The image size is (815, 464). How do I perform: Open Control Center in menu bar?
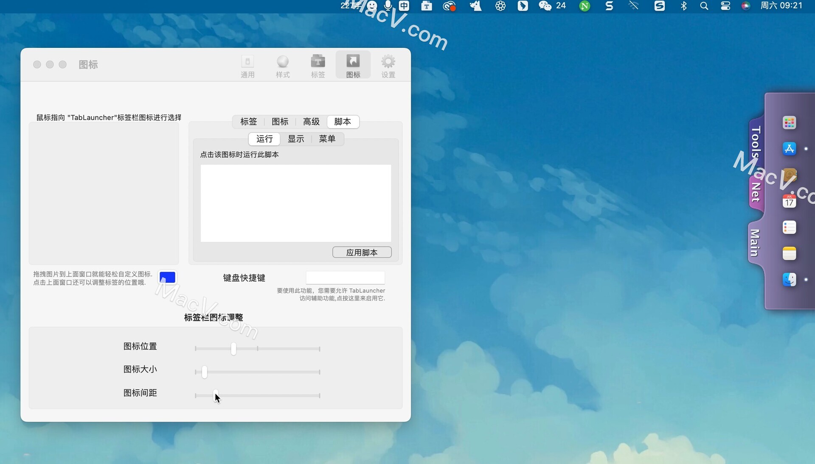coord(725,6)
